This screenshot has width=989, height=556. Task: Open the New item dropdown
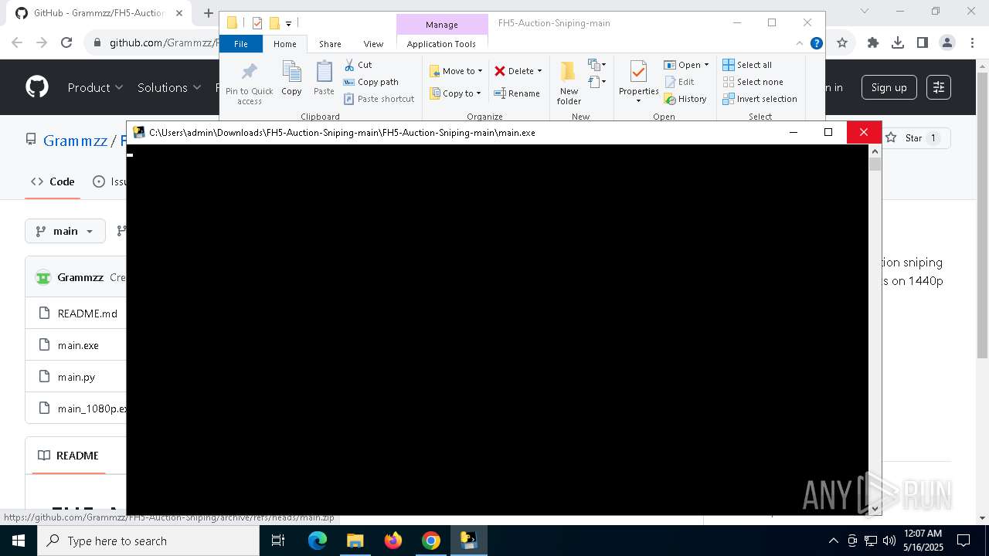click(x=596, y=65)
